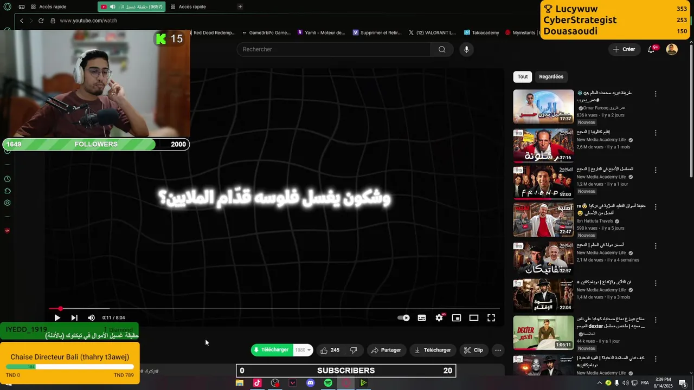Click the padlock site info icon

coord(53,21)
